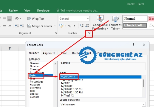Viewport: 154px width, 107px height.
Task: Apply middle vertical alignment
Action: tap(4, 18)
